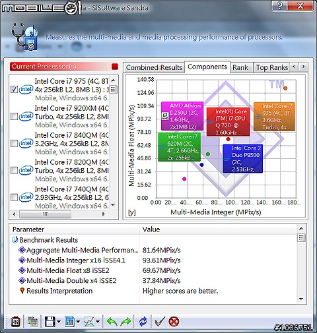Click the Intel Core i7 620M chart label
The width and height of the screenshot is (317, 333).
pos(180,147)
